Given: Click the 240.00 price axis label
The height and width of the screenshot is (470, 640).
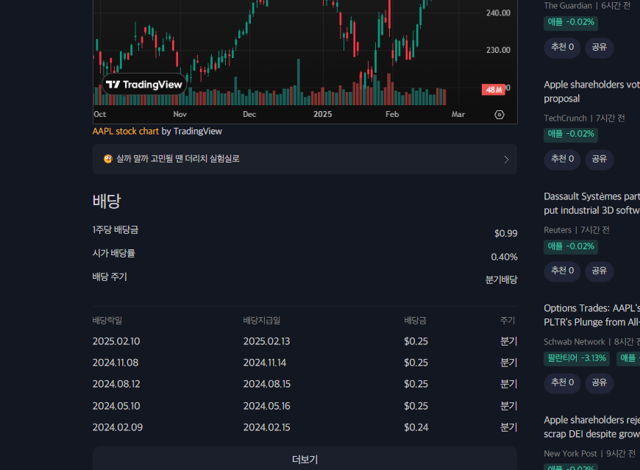Looking at the screenshot, I should (498, 13).
